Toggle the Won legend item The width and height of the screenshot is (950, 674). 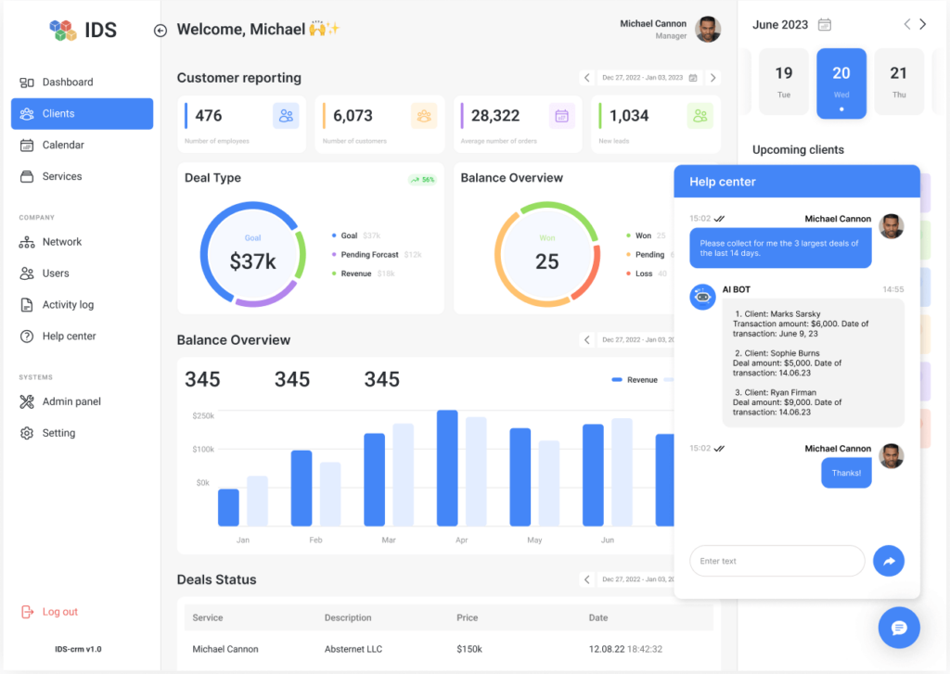[x=643, y=235]
